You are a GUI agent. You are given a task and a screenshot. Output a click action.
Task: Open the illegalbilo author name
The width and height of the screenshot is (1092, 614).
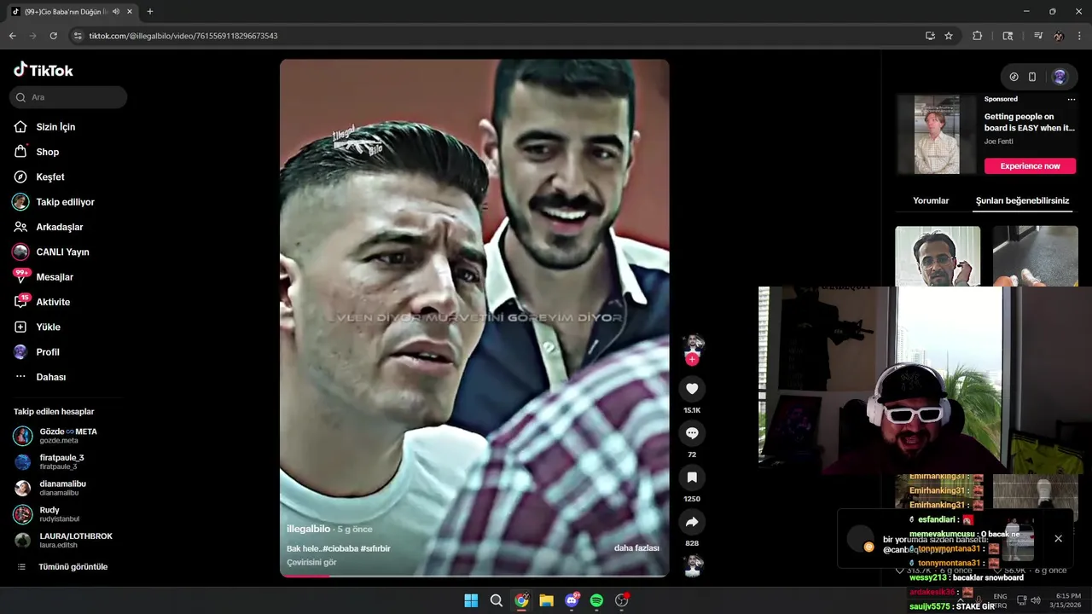pos(308,530)
